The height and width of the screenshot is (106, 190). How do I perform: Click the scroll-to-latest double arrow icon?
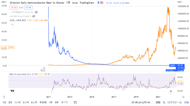171,91
